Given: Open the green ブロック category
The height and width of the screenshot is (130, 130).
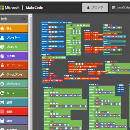Looking at the screenshot, I should point(14,47).
